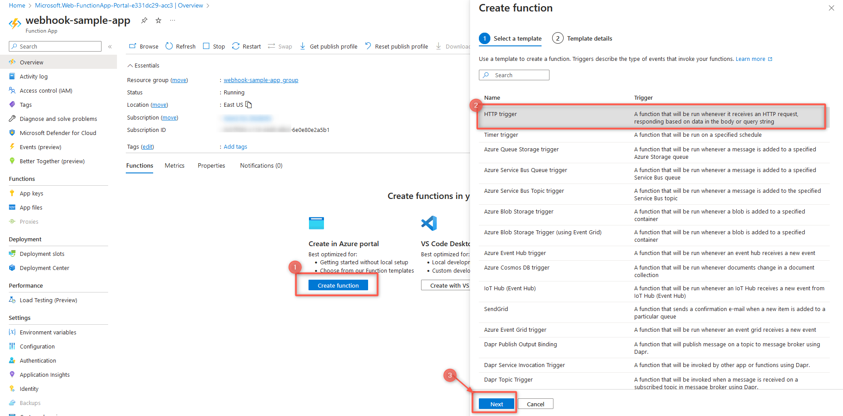843x416 pixels.
Task: Select Deployment Center in the sidebar
Action: tap(44, 268)
